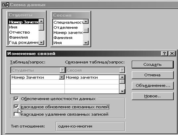Enable каскадное удаление связанных записей checkbox
The width and height of the screenshot is (178, 135).
click(x=16, y=114)
